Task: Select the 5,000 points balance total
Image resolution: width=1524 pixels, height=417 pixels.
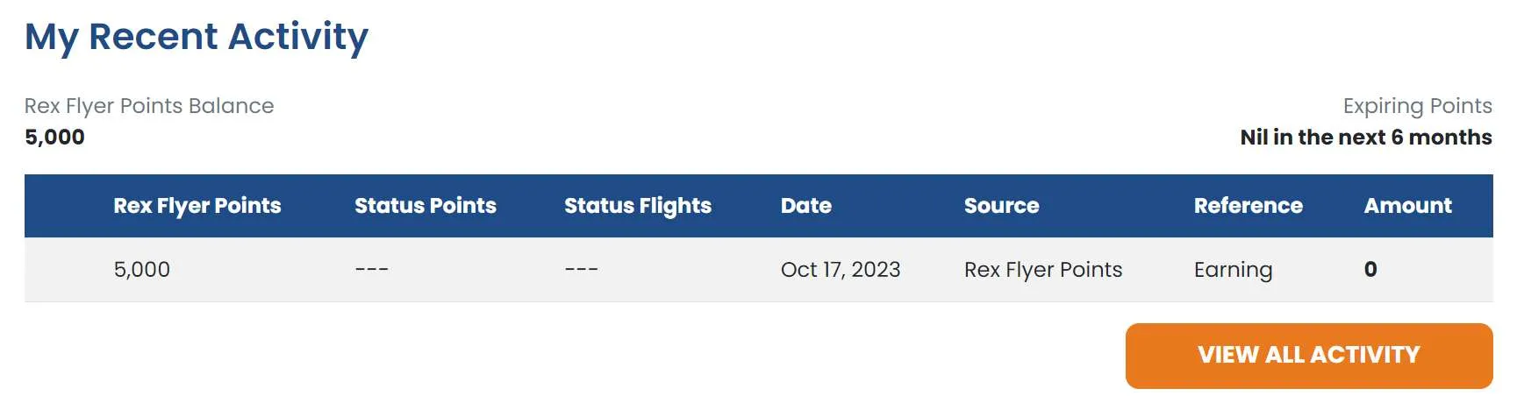Action: coord(54,138)
